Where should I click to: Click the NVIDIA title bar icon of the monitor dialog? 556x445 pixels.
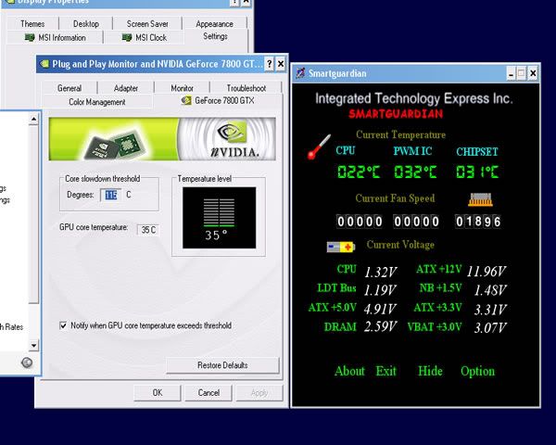44,64
